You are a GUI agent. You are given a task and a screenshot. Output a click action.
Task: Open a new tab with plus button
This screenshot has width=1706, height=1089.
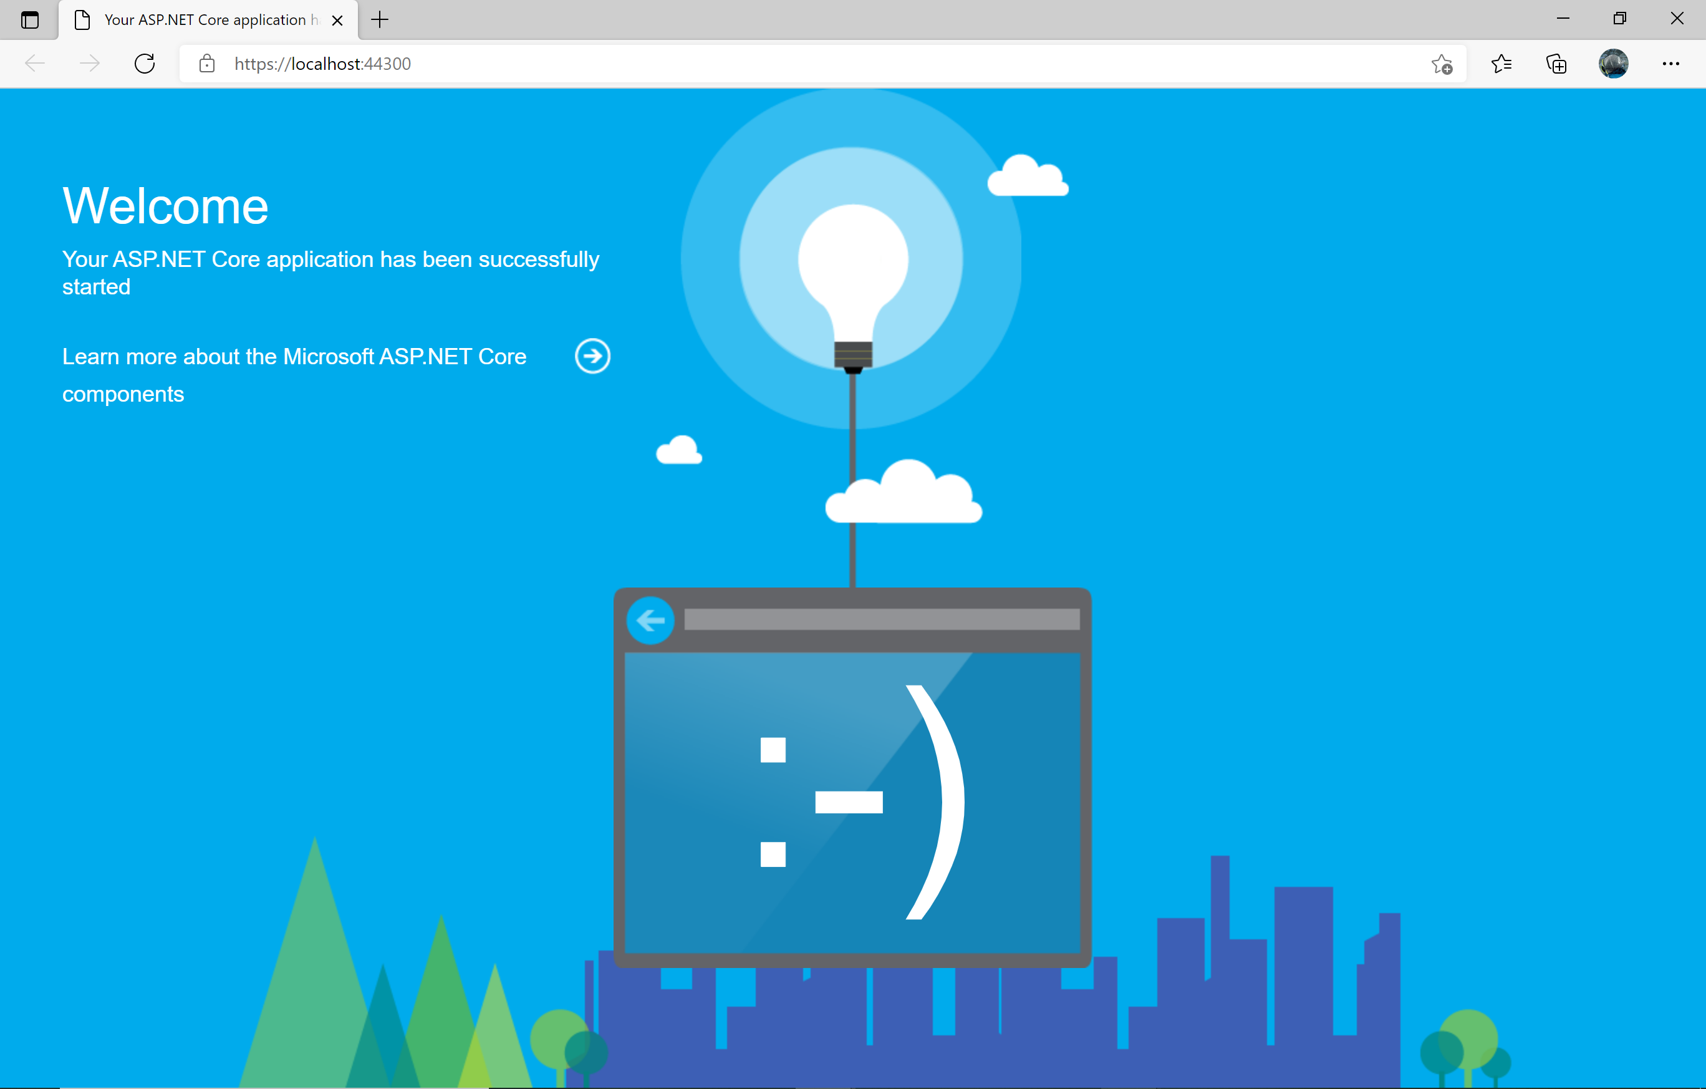tap(380, 20)
